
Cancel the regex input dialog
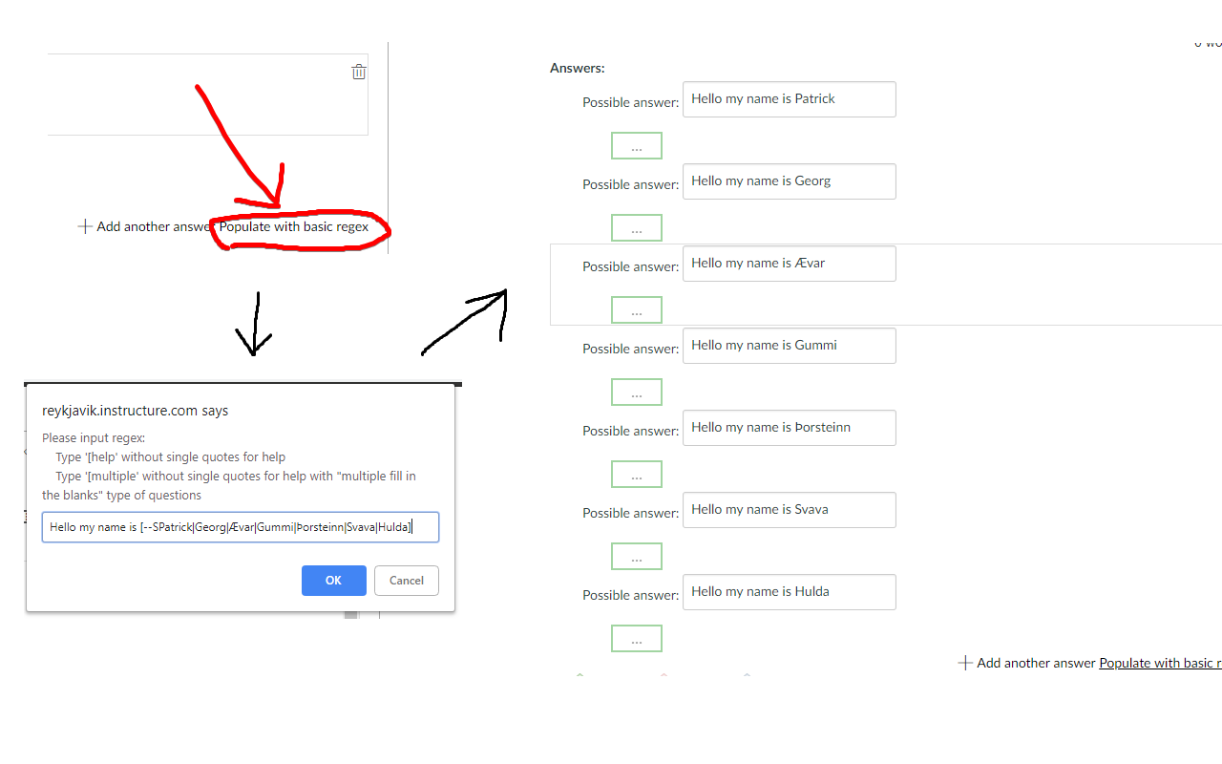click(x=407, y=581)
